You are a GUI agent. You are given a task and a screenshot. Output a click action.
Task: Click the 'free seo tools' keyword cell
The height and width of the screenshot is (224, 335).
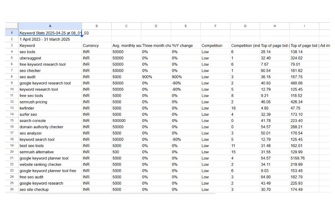tap(50, 96)
